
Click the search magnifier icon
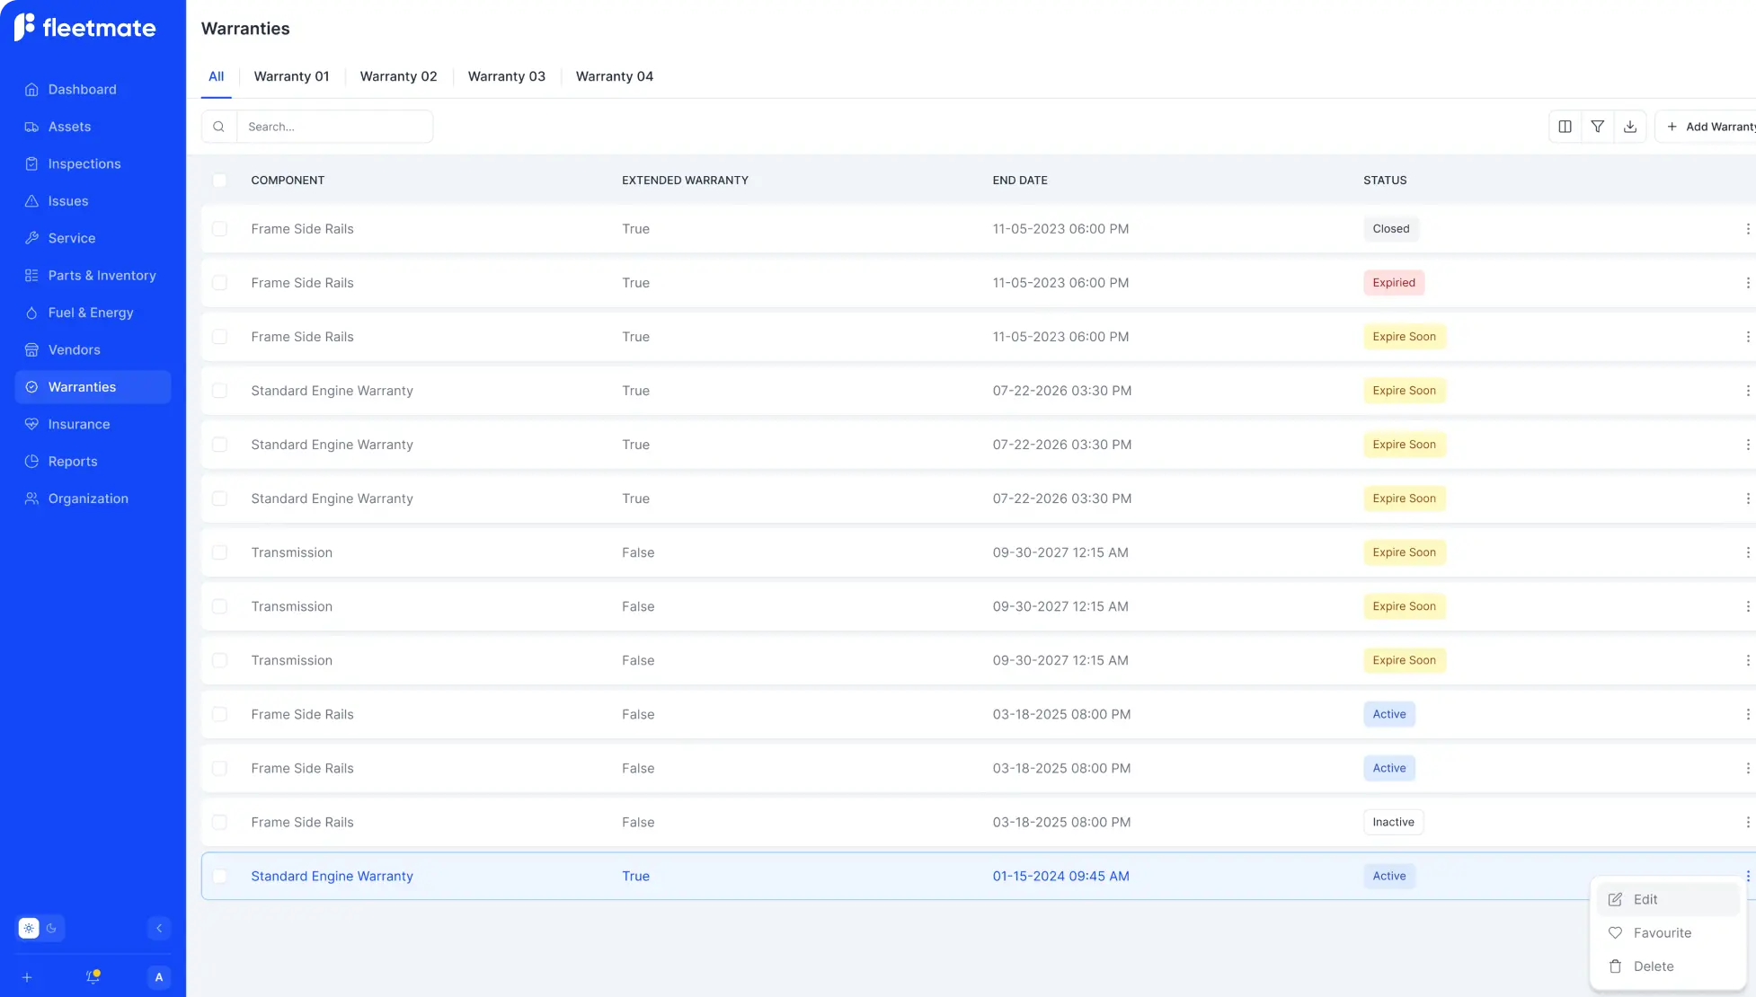pos(218,127)
